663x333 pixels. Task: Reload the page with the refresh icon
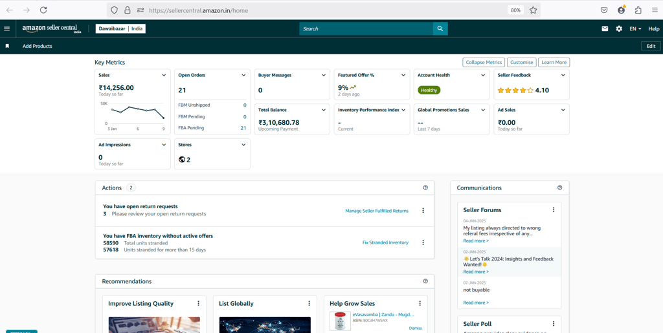(43, 10)
